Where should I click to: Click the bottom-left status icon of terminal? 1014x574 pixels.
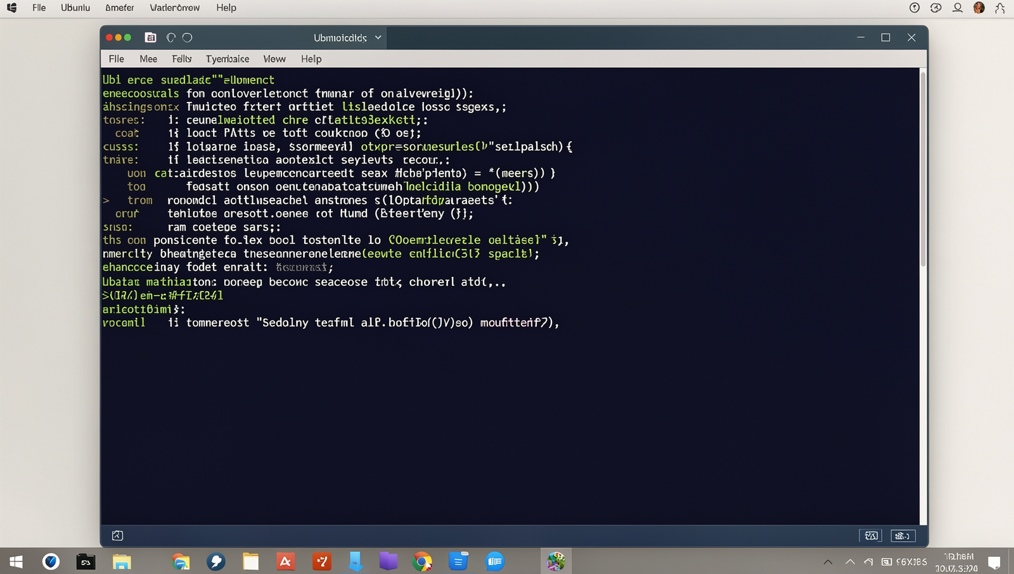[117, 535]
